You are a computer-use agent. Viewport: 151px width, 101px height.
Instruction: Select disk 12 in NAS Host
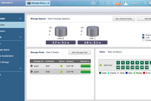click(128, 67)
